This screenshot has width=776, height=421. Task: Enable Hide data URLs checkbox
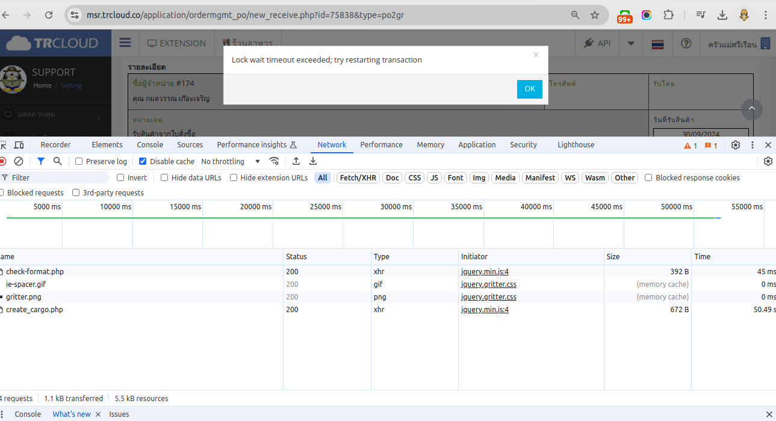(x=164, y=177)
